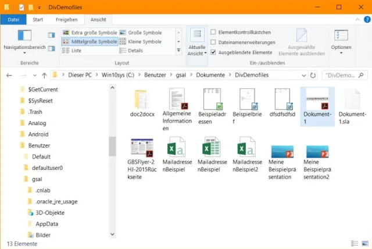Open the Navigationsbereich pane icon
This screenshot has width=372, height=249.
pyautogui.click(x=24, y=35)
